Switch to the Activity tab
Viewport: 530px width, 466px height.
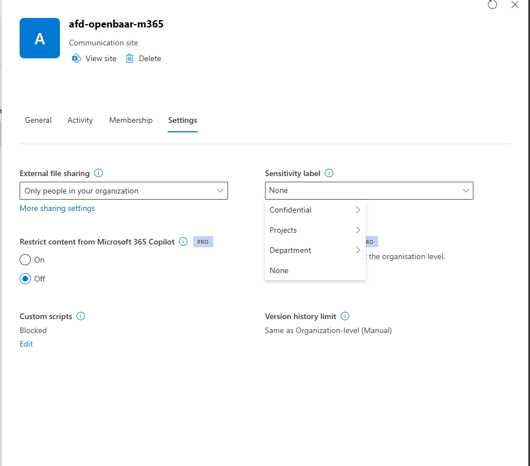[80, 120]
